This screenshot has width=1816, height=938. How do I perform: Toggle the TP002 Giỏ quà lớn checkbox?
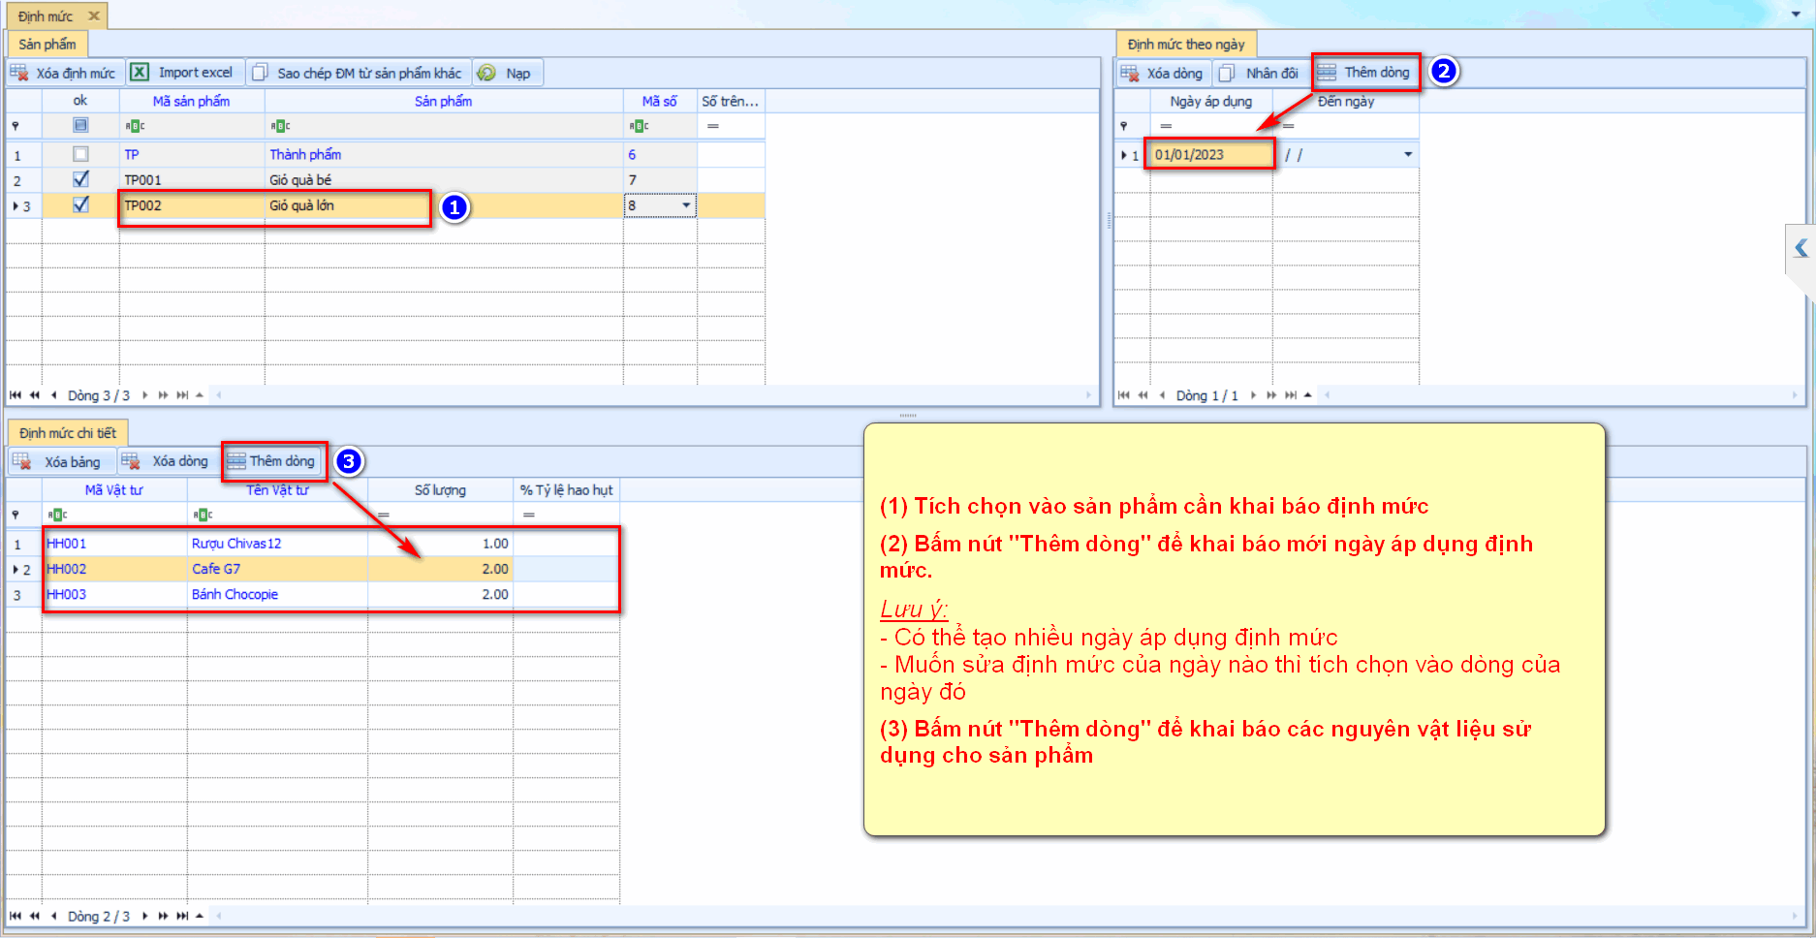80,204
